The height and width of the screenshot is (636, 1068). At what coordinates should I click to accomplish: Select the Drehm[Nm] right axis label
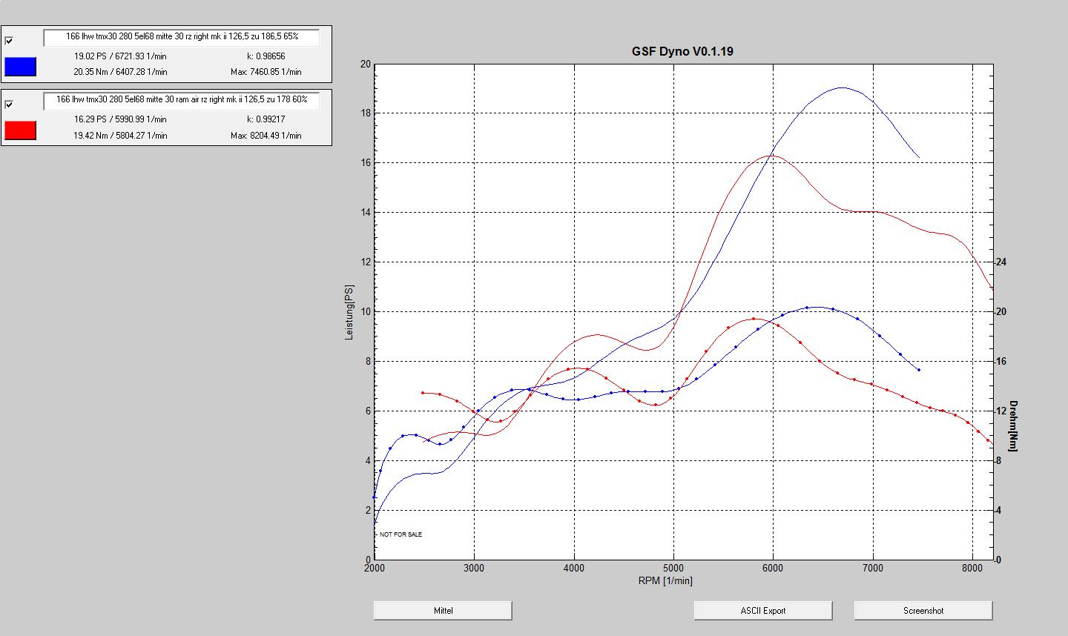click(x=1013, y=426)
